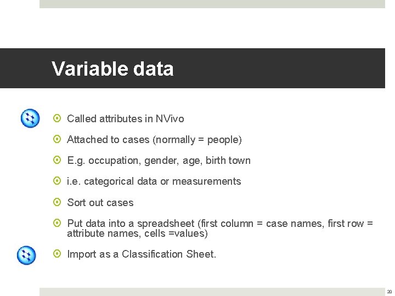
Task: Select the "Called attributes in NVivo" text line
Action: coord(125,119)
